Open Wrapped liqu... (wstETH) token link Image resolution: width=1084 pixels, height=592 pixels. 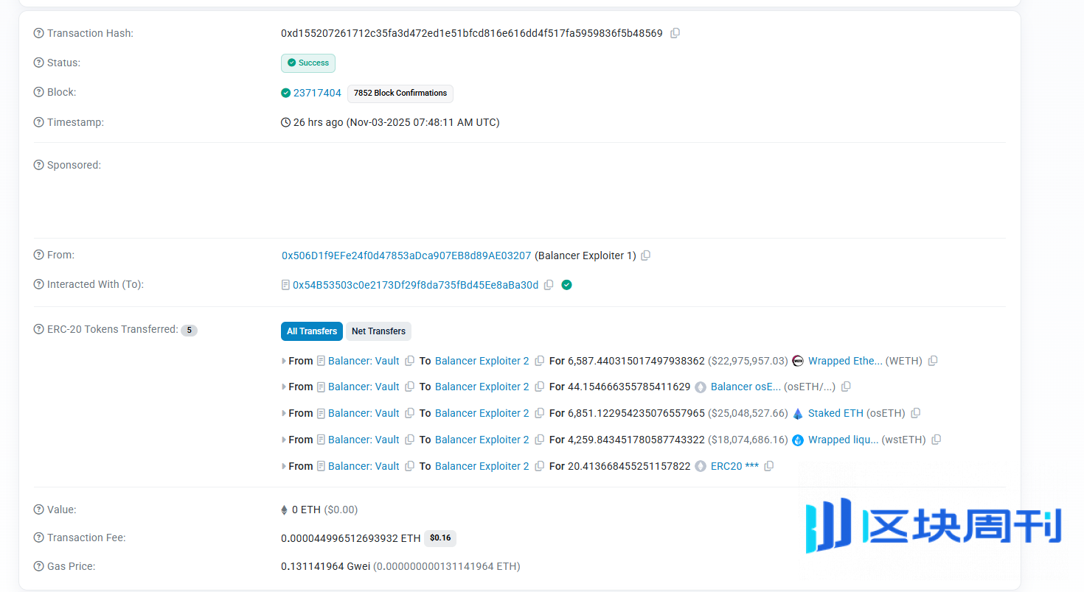pyautogui.click(x=843, y=440)
